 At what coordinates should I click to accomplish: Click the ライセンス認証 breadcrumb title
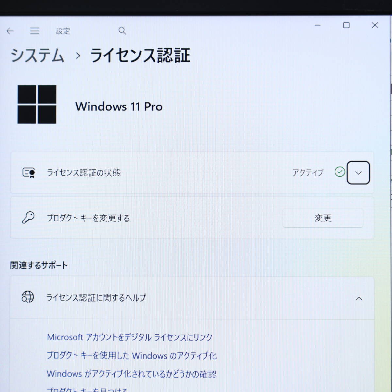[x=140, y=55]
